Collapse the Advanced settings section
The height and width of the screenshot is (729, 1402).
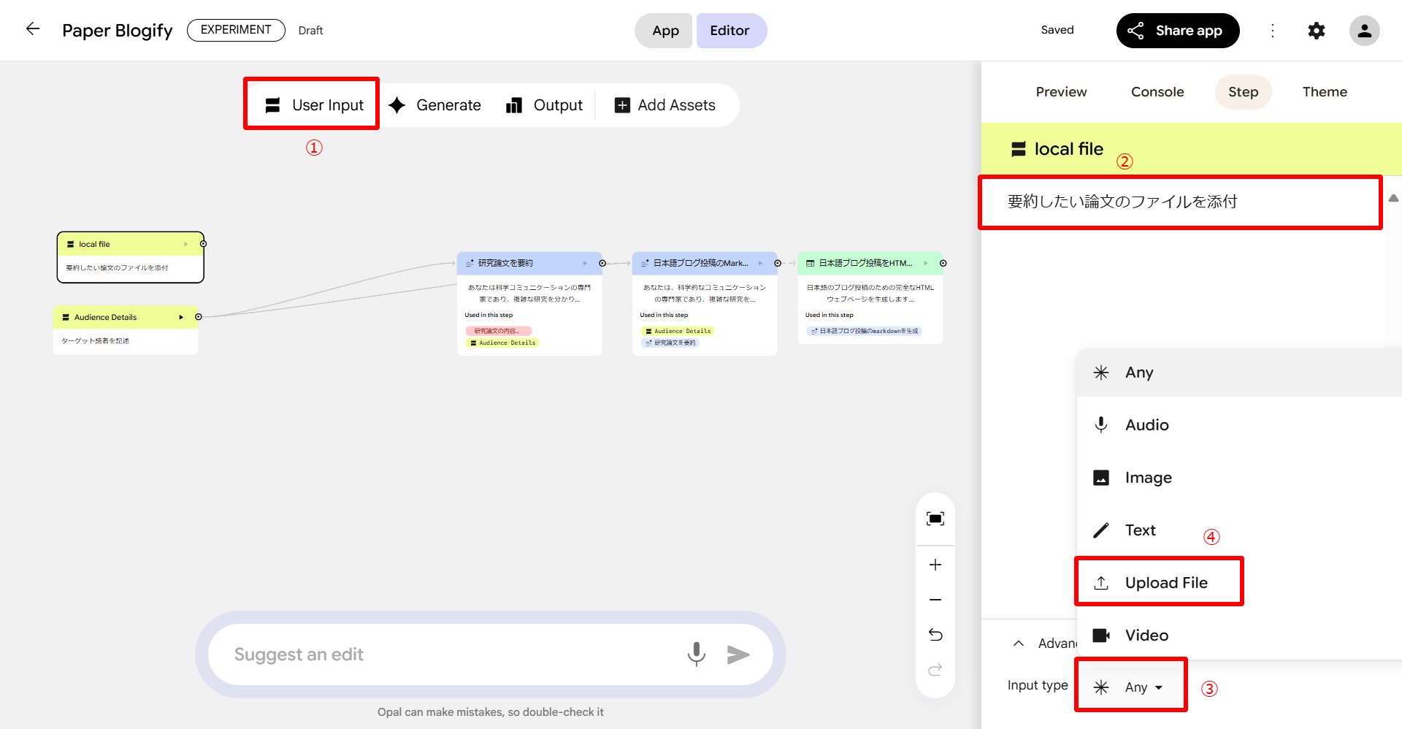(x=1019, y=644)
